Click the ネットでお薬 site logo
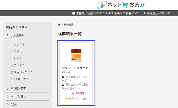 tap(121, 5)
